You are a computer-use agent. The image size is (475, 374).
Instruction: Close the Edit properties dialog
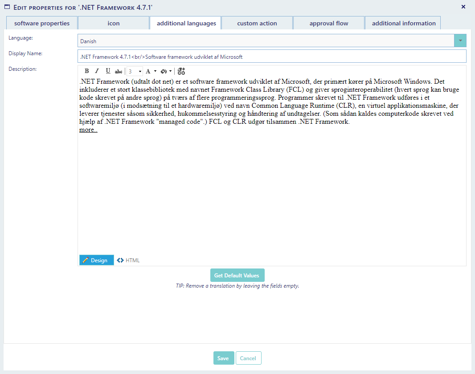coord(463,7)
